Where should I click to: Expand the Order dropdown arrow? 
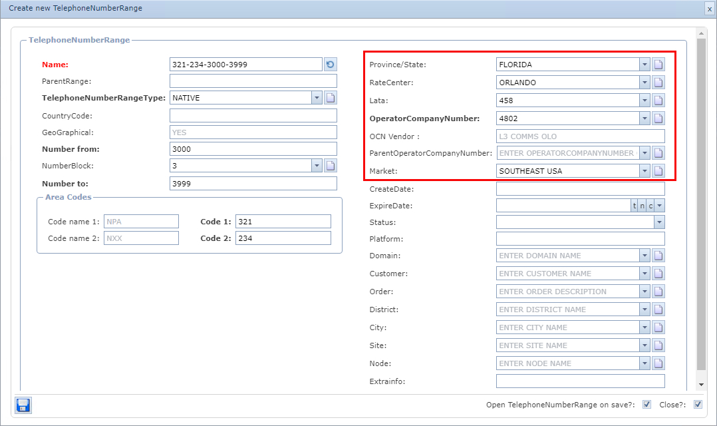(645, 292)
